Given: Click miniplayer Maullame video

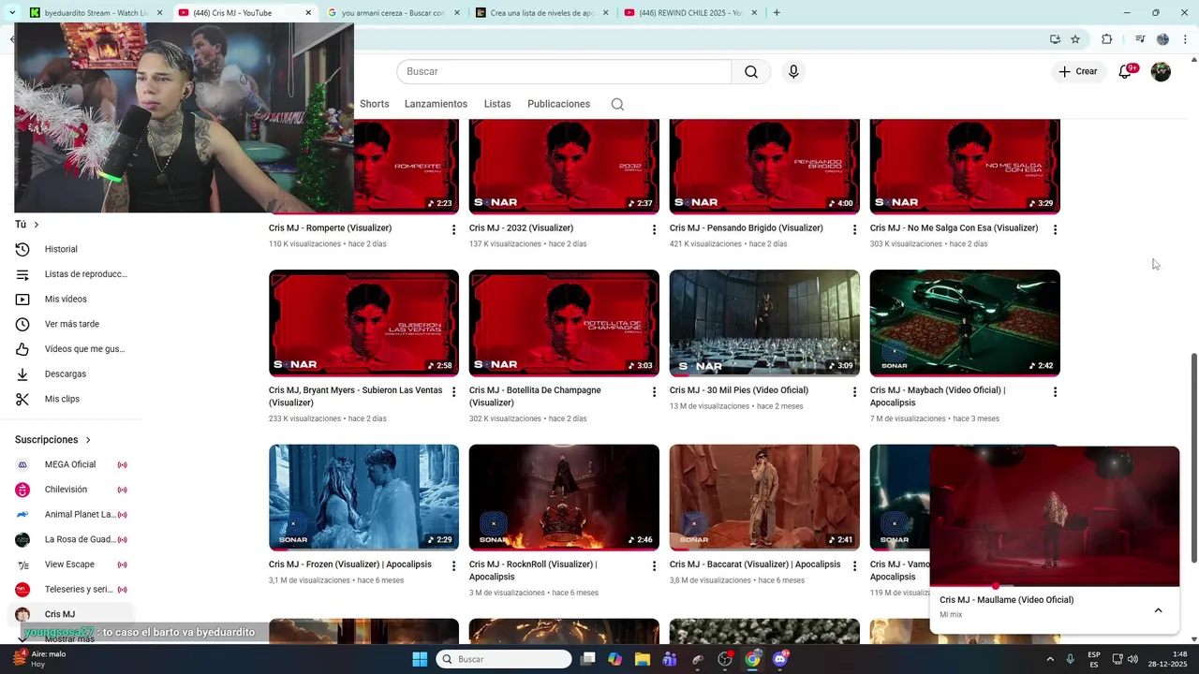Looking at the screenshot, I should tap(1055, 515).
